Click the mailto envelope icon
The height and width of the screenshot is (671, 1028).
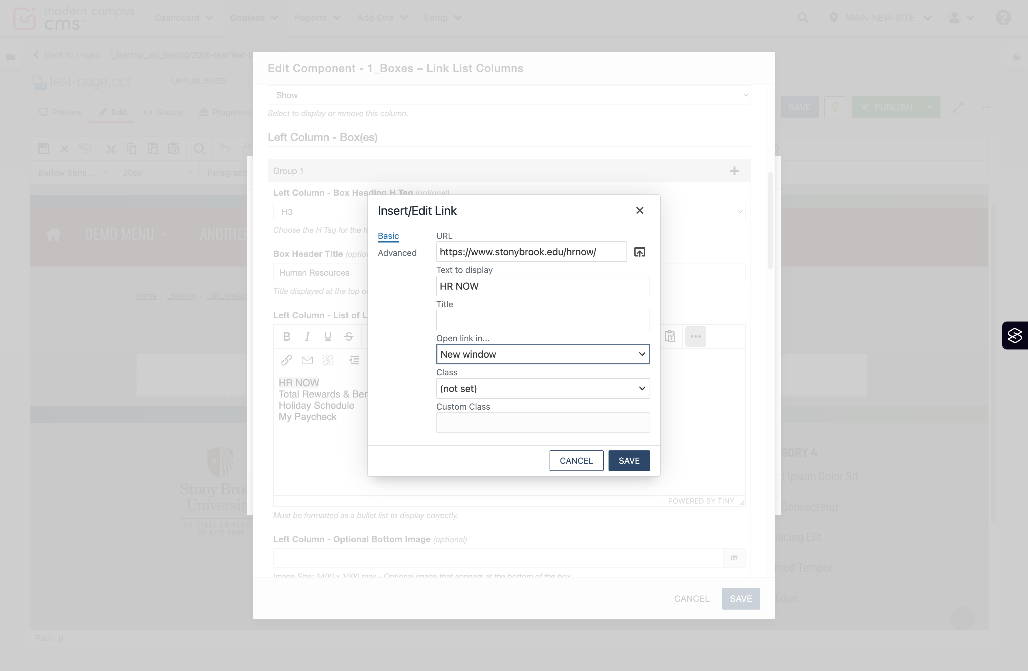(x=307, y=360)
